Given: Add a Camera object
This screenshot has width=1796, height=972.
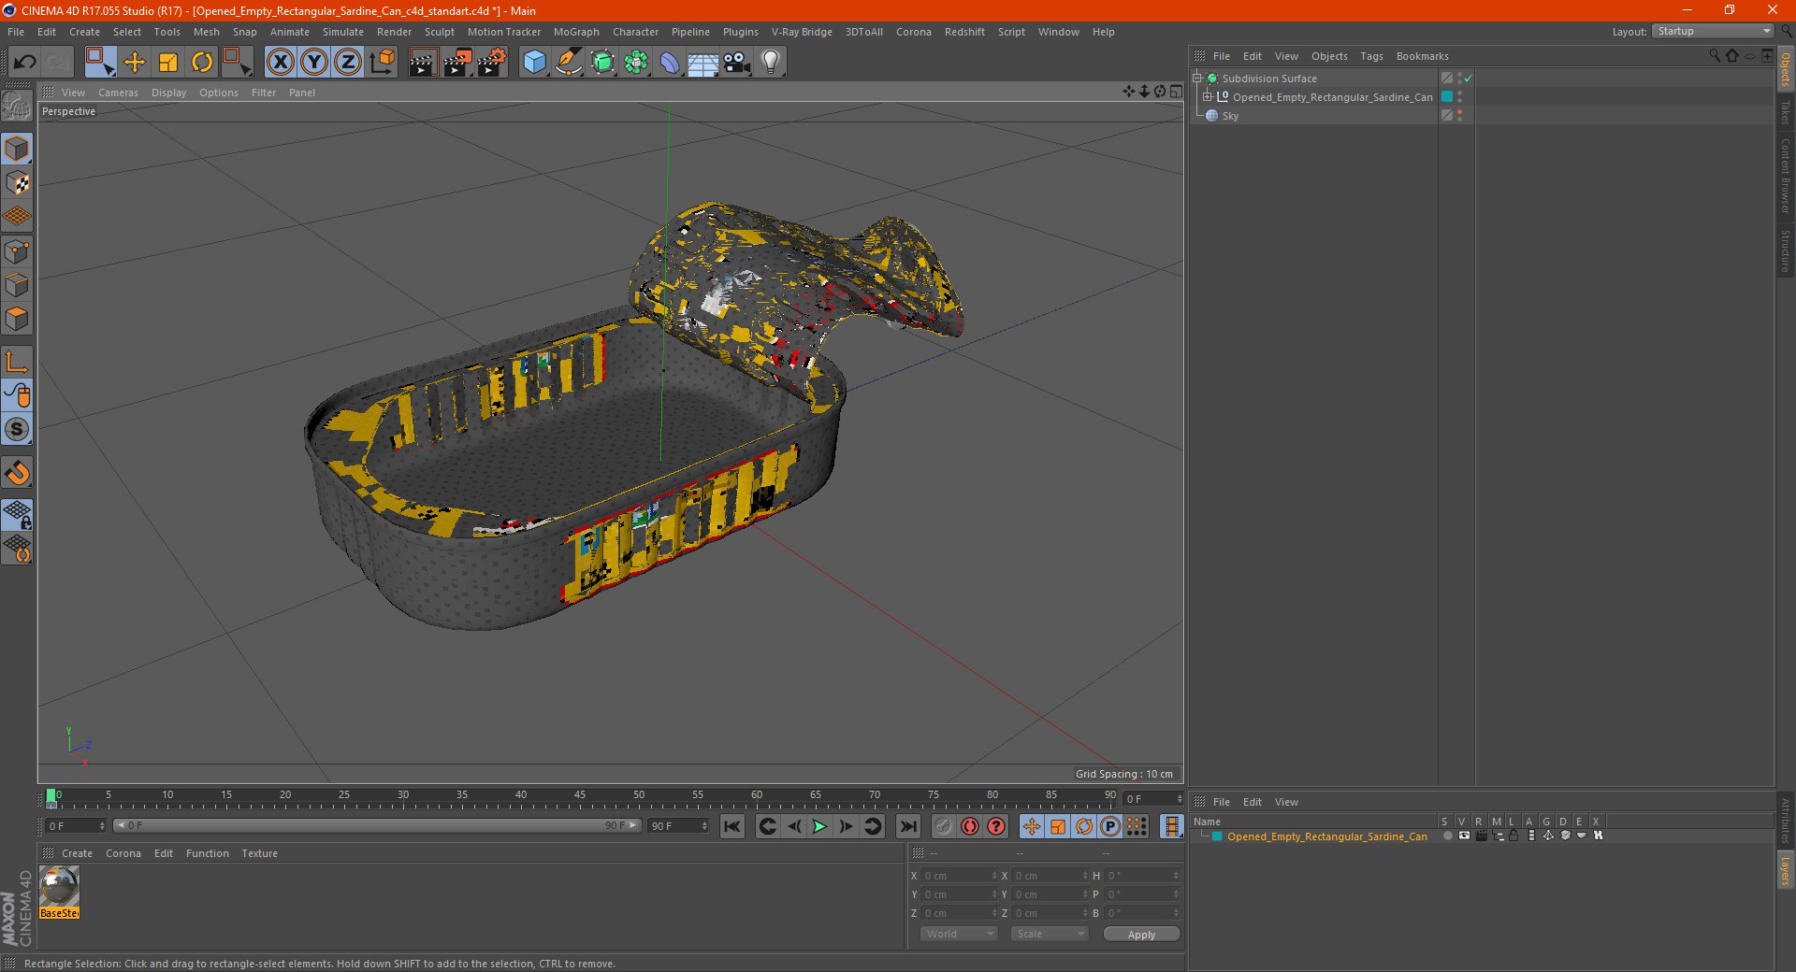Looking at the screenshot, I should [737, 63].
